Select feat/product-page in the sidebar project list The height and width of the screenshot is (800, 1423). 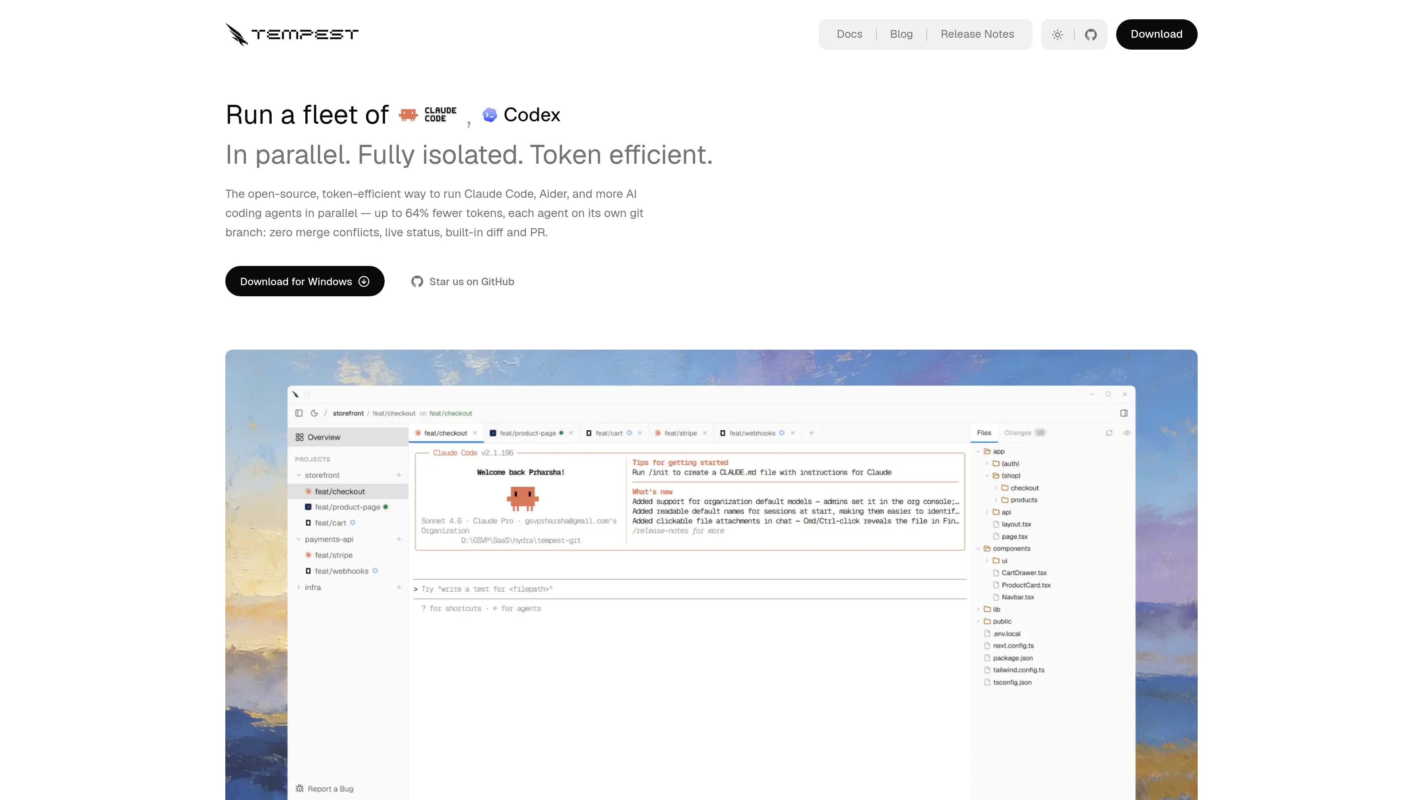[348, 507]
